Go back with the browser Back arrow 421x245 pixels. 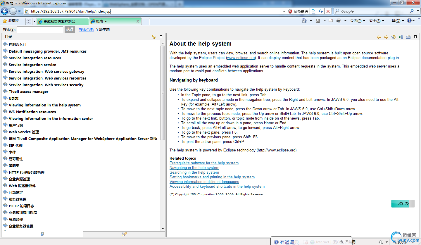(x=4, y=11)
